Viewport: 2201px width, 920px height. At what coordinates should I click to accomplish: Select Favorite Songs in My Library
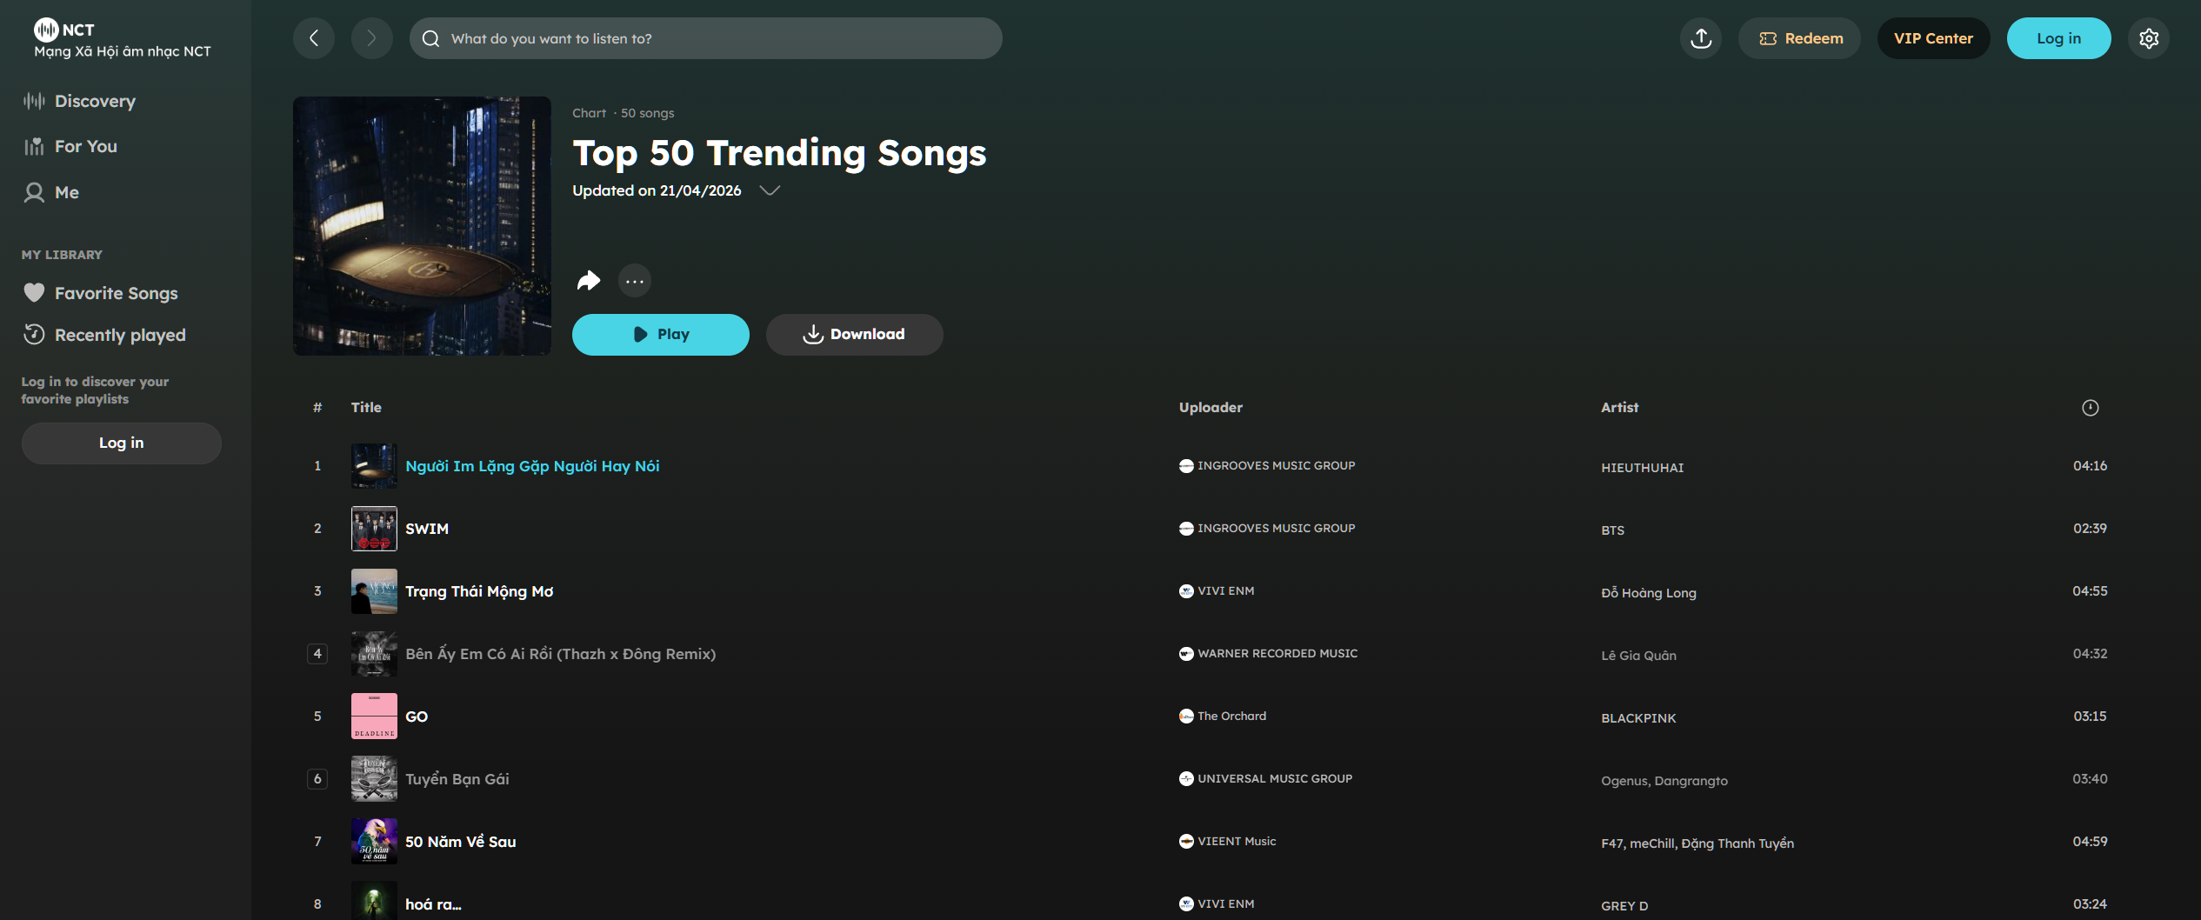(116, 293)
